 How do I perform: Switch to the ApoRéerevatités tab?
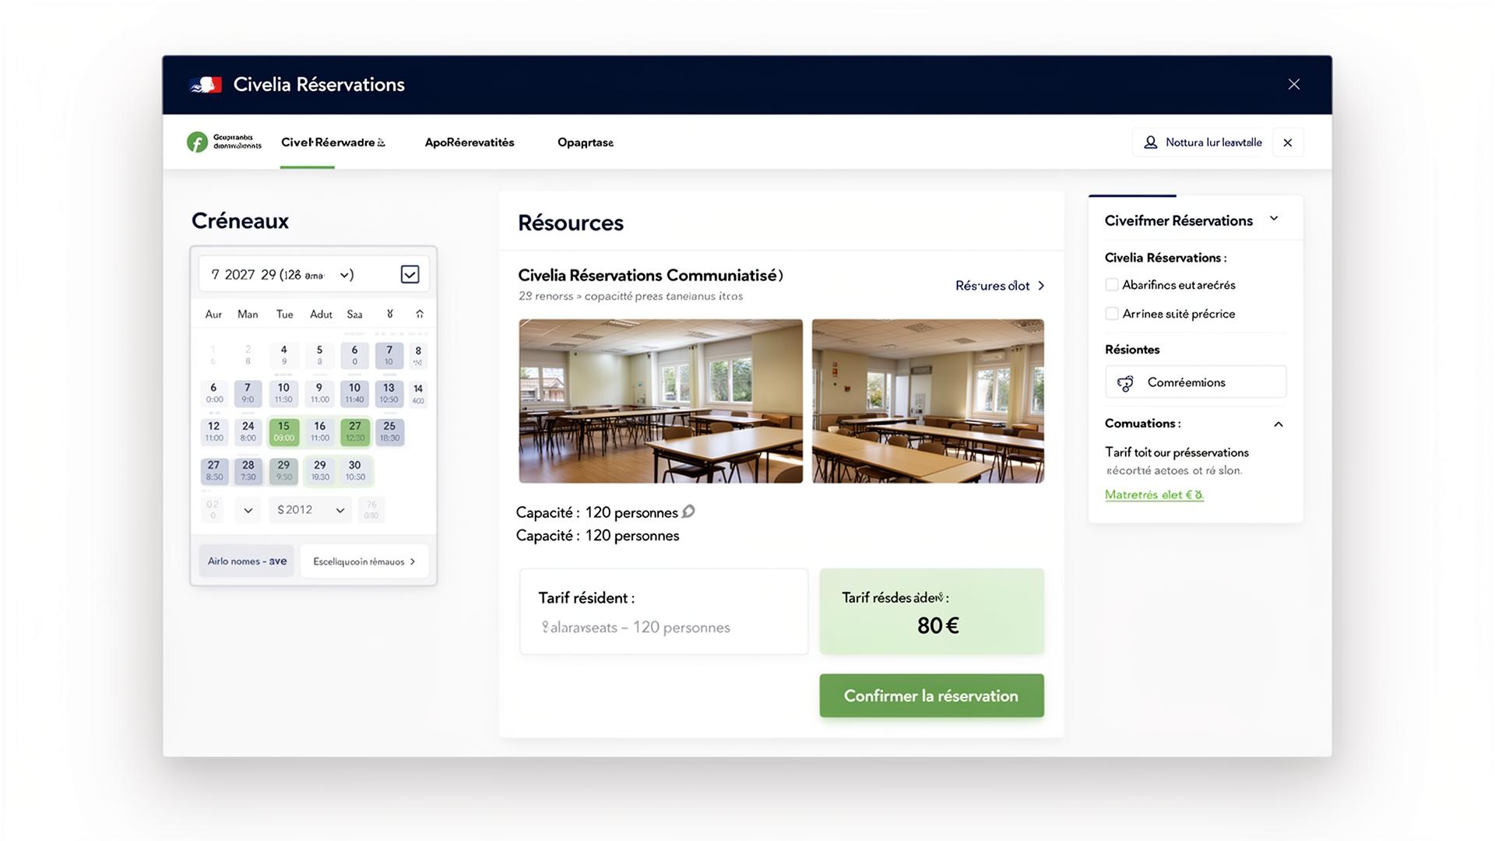tap(470, 143)
